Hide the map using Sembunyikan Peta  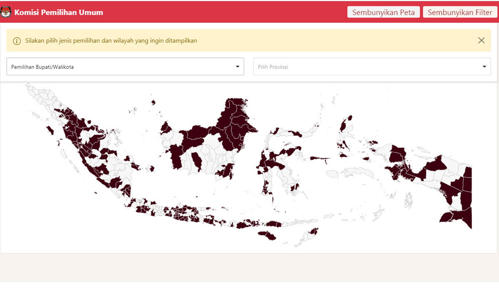(383, 12)
